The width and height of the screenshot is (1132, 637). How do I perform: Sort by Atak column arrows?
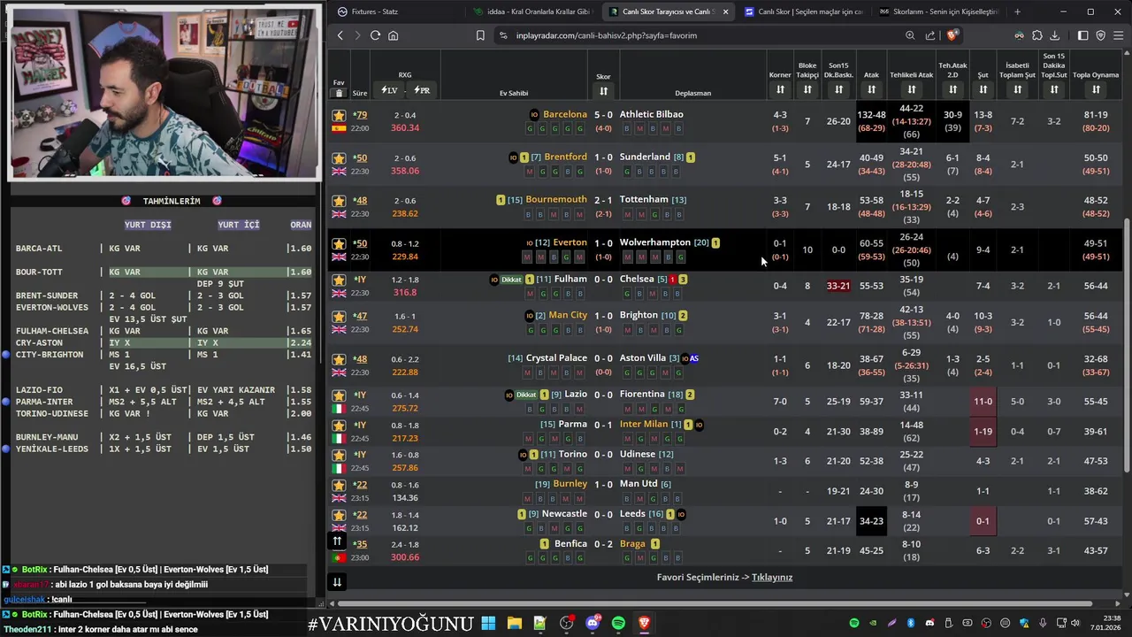tap(871, 89)
